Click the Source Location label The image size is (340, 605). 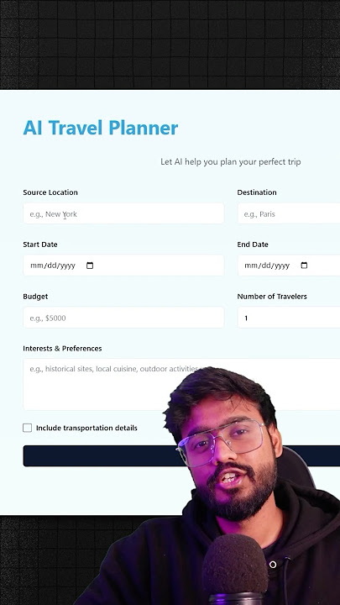tap(50, 192)
